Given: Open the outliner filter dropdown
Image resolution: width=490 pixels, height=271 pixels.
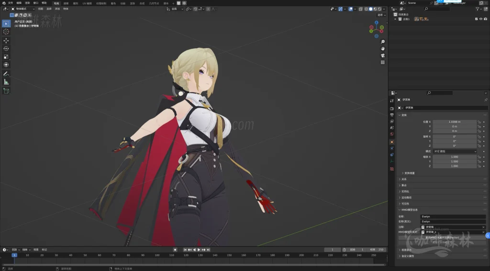Looking at the screenshot, I should point(479,9).
